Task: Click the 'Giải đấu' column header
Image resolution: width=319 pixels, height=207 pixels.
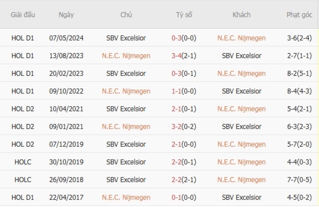Action: tap(23, 15)
